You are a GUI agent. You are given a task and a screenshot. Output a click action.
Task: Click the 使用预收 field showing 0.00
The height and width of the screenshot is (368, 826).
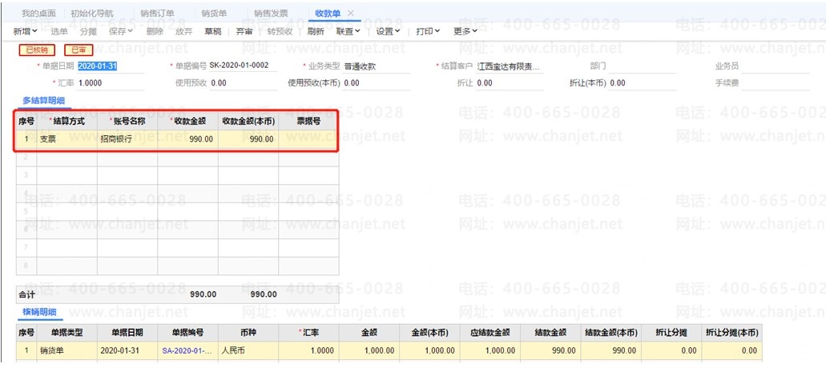[243, 83]
